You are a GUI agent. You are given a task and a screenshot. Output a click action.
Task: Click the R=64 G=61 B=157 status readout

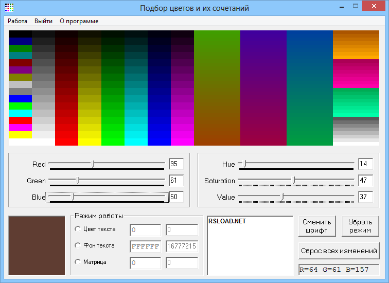coord(339,270)
